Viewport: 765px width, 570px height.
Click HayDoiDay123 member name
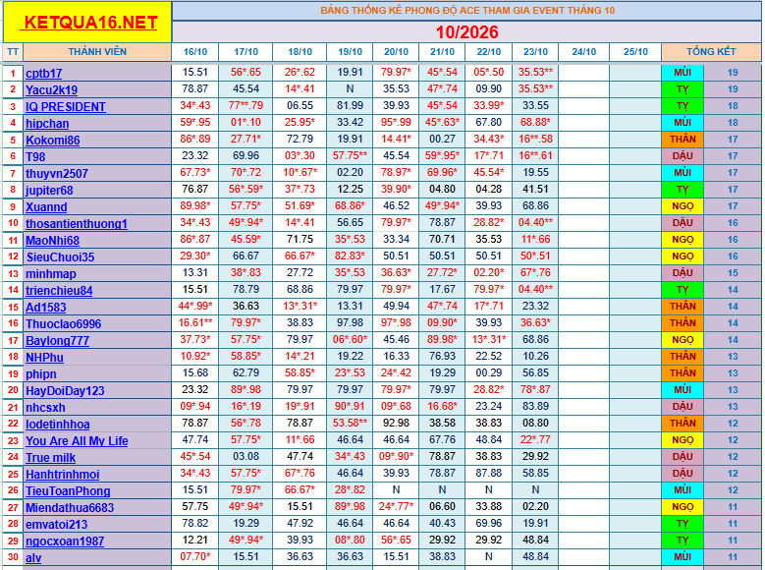(65, 391)
